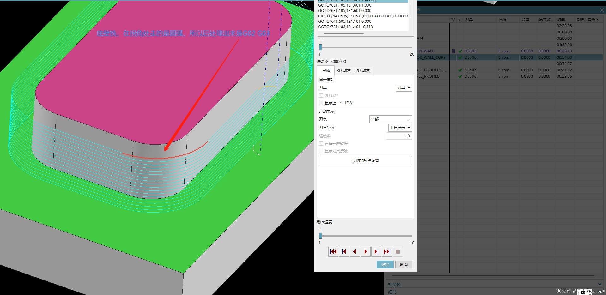
Task: Toggle 在每一层暂停 checkbox
Action: pos(321,143)
